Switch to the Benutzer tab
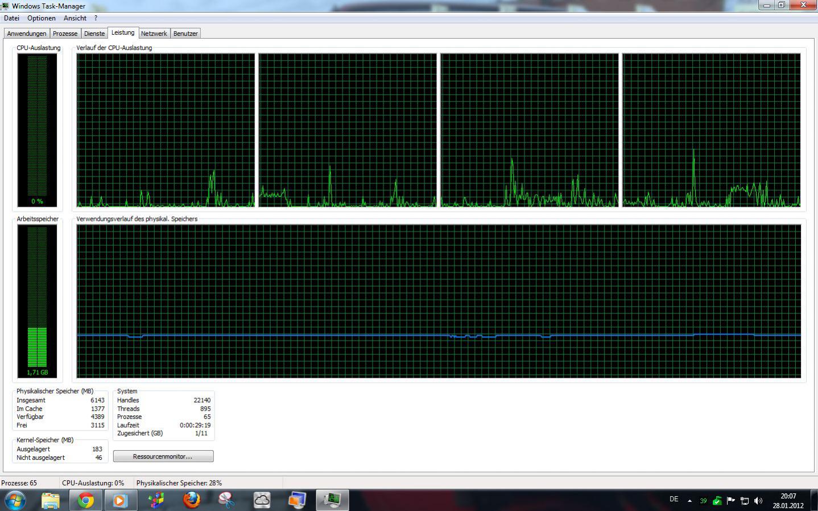The width and height of the screenshot is (818, 511). 185,34
